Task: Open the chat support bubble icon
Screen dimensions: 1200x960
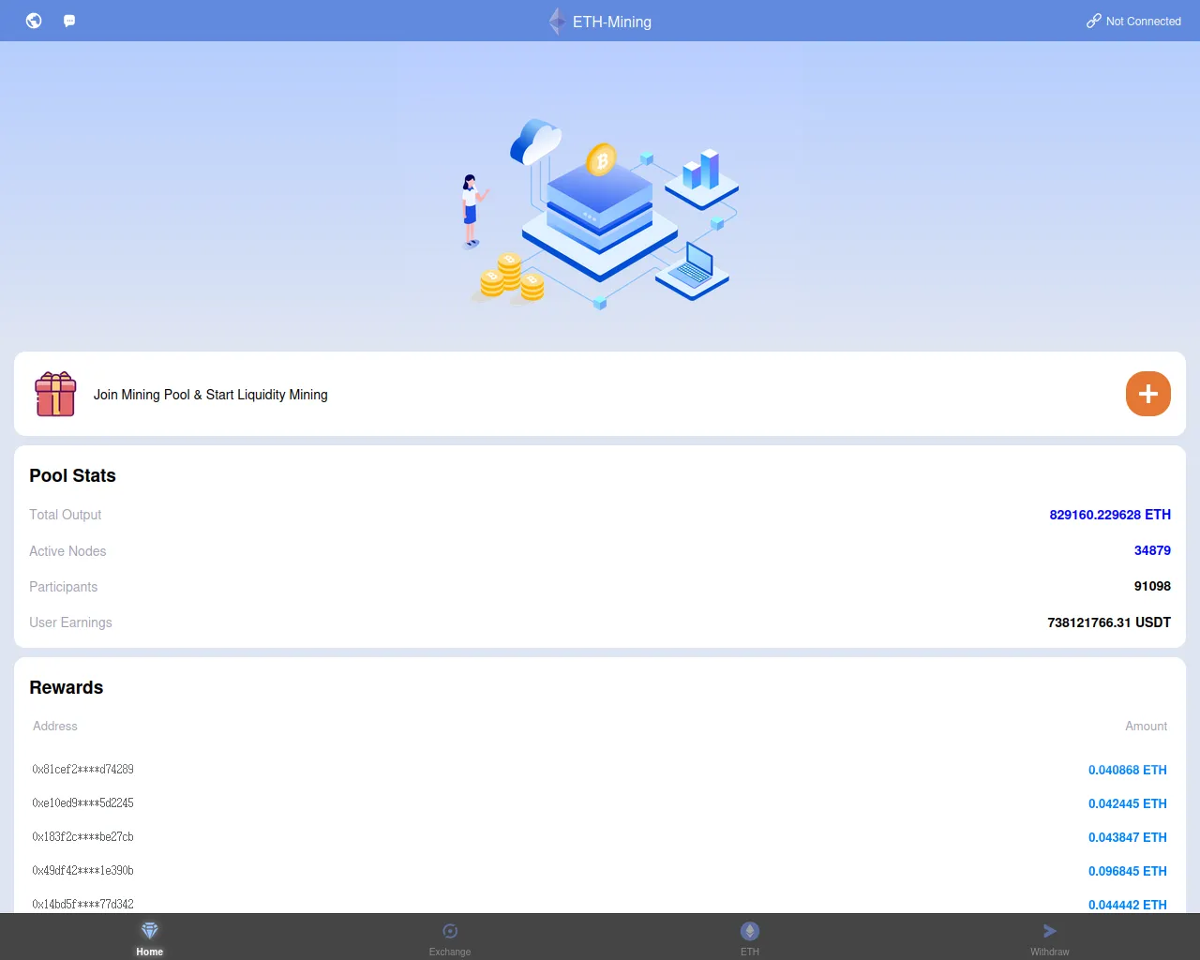Action: click(69, 21)
